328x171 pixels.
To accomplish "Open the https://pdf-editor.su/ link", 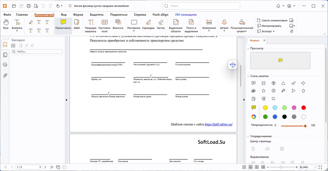I will tap(219, 124).
